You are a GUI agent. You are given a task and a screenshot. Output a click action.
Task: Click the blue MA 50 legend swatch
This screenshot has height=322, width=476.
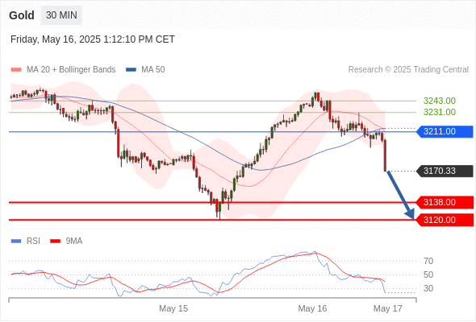click(131, 70)
